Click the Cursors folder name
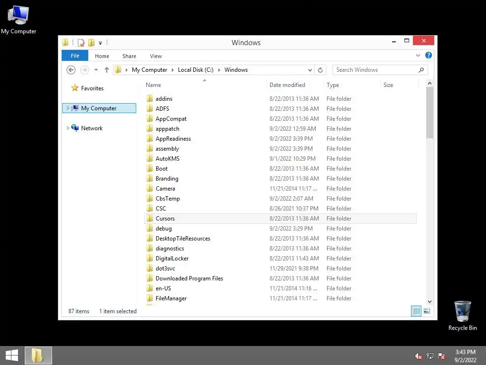Image resolution: width=486 pixels, height=365 pixels. pos(165,219)
